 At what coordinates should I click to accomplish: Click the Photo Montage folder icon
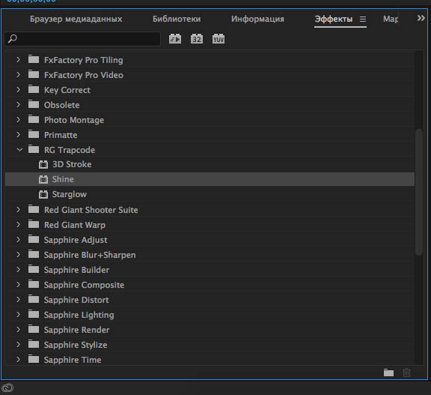(x=34, y=119)
